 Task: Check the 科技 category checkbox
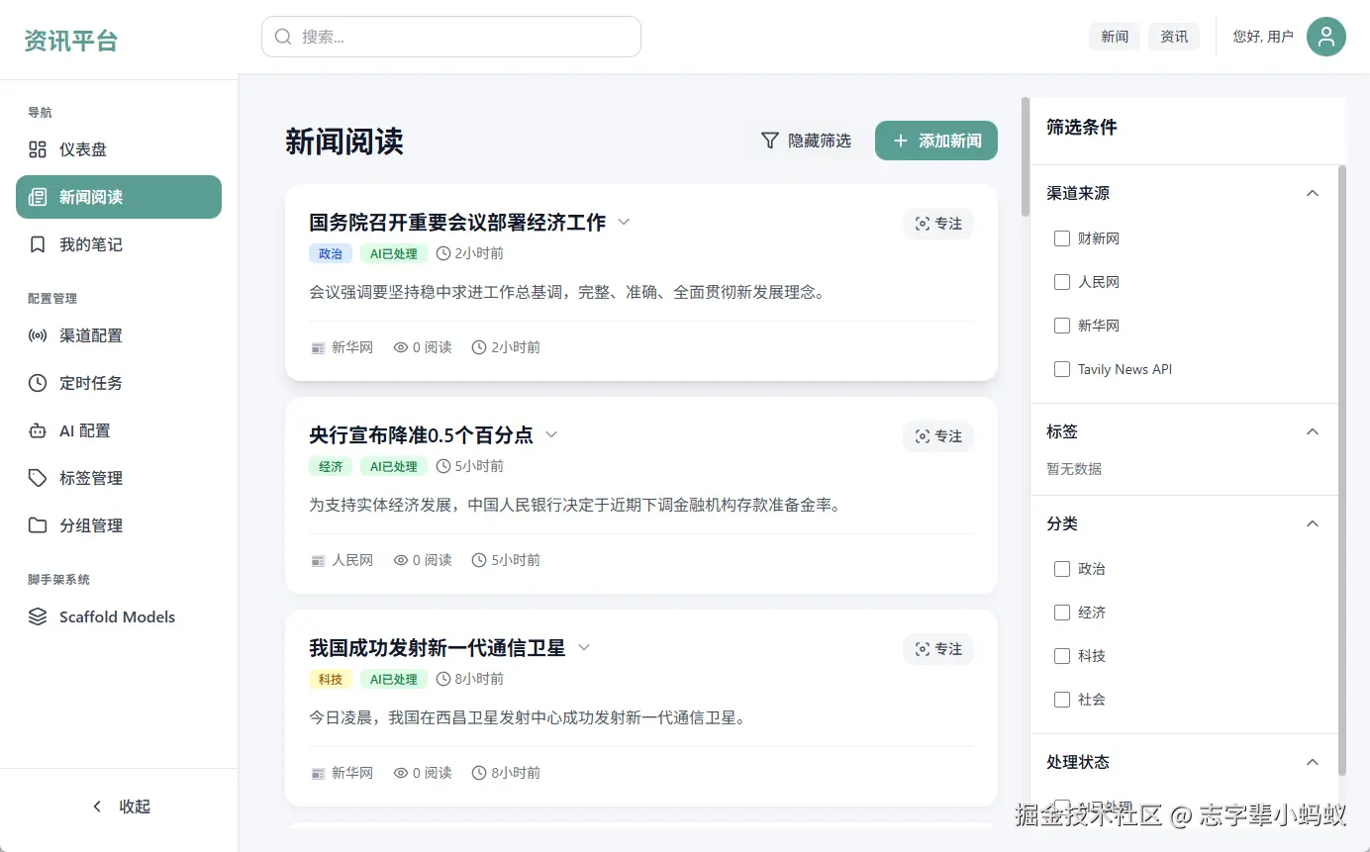click(1062, 656)
